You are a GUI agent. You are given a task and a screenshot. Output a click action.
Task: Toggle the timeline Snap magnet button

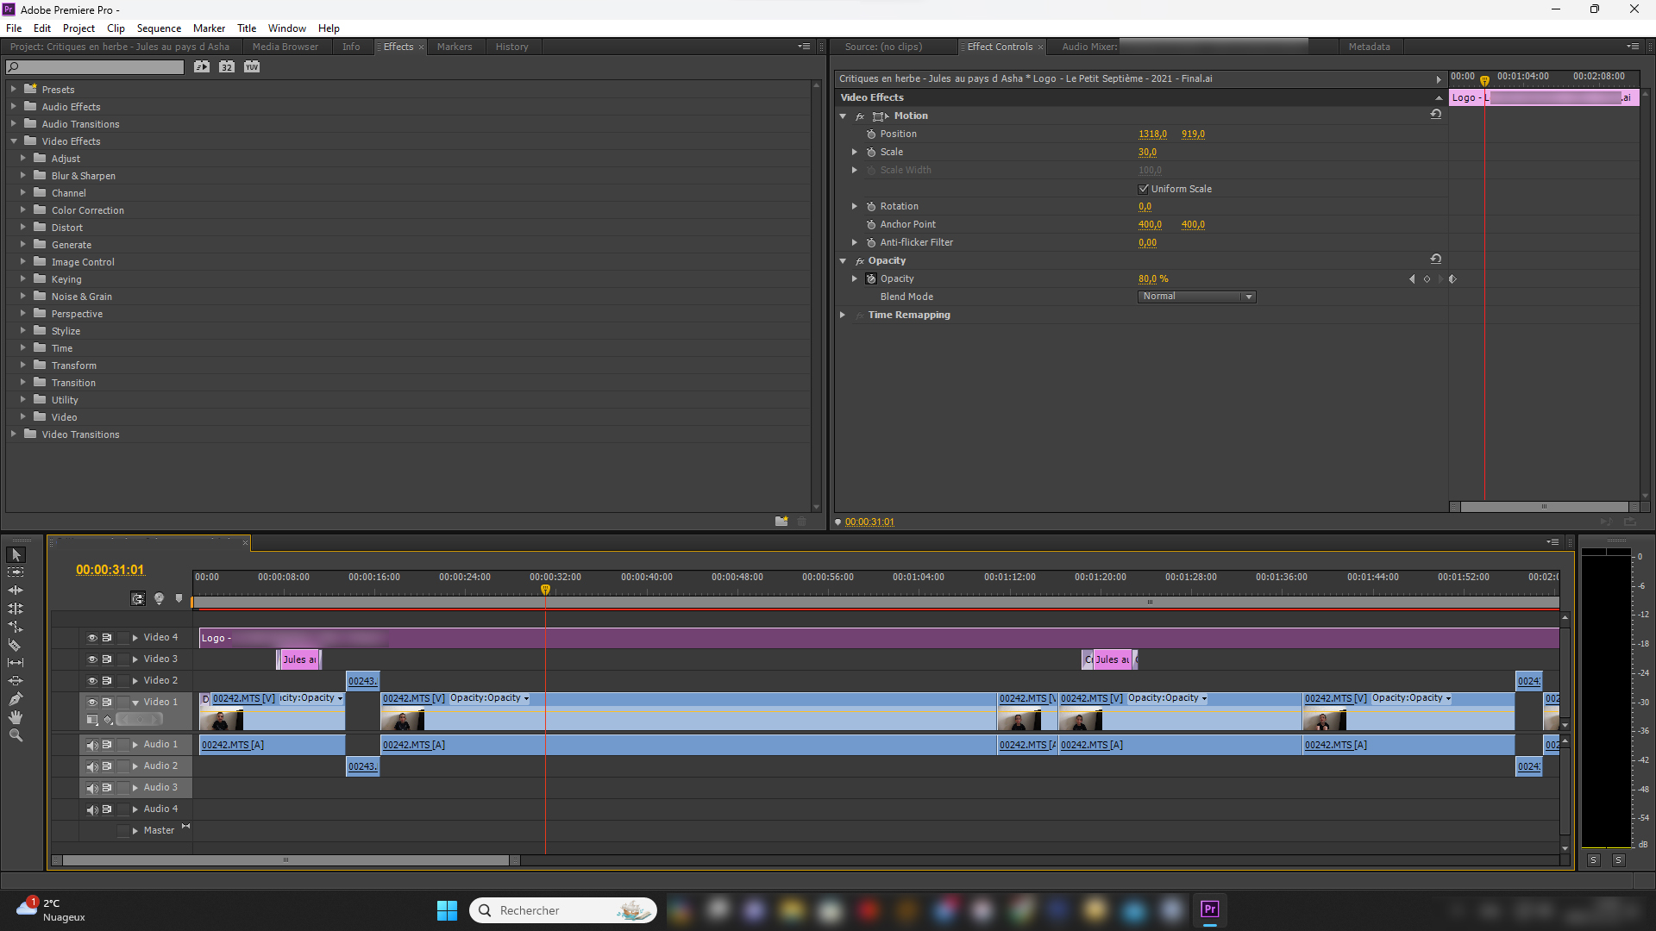coord(138,598)
